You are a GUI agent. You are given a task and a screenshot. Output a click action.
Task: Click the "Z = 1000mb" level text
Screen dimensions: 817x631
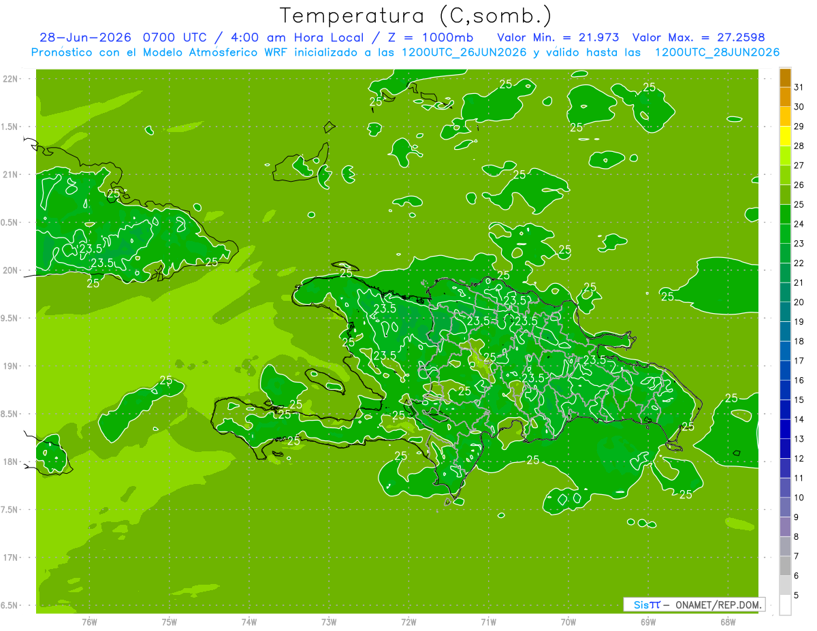click(x=430, y=37)
